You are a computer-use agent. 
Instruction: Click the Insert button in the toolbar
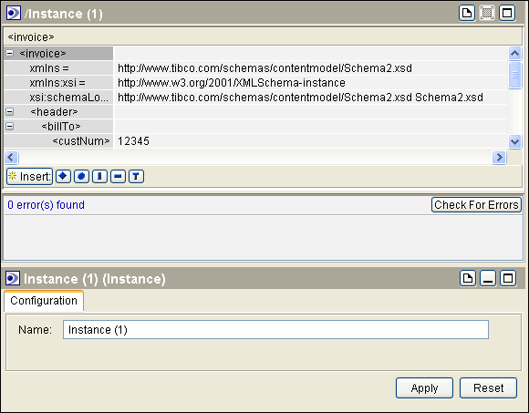[30, 176]
